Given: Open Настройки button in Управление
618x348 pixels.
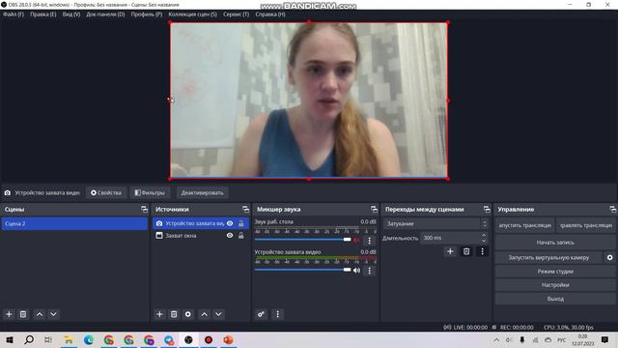Looking at the screenshot, I should (555, 284).
